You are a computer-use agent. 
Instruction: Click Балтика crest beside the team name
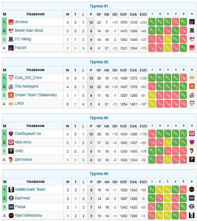[x=11, y=198]
